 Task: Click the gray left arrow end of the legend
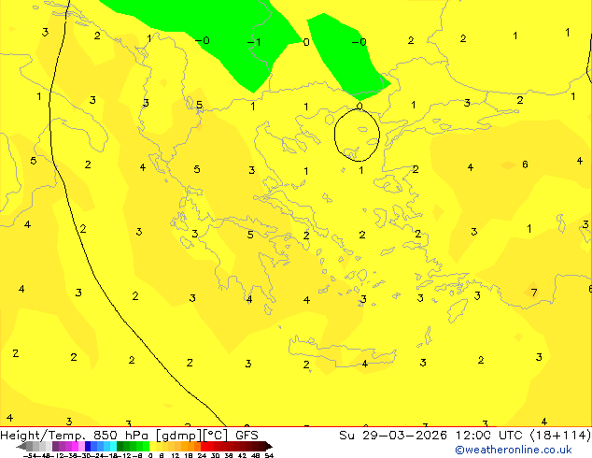(x=21, y=446)
